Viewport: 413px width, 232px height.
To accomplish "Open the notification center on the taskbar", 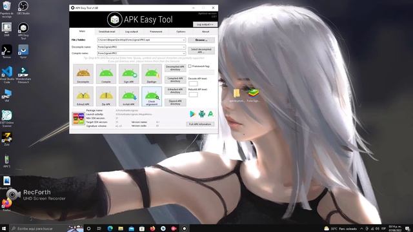I will coord(407,229).
